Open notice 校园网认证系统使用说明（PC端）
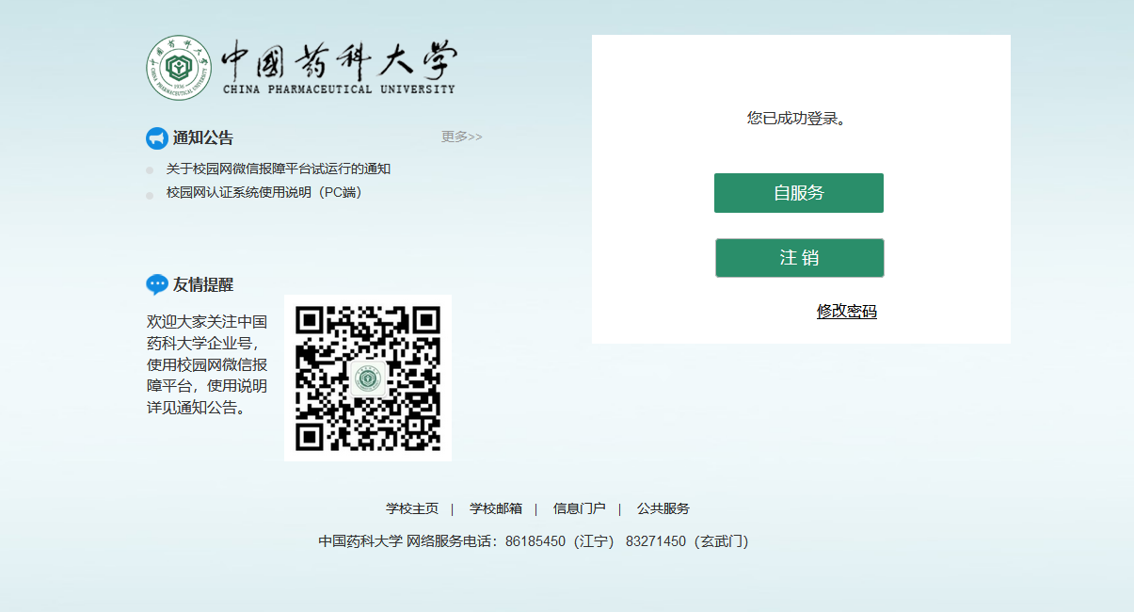The image size is (1134, 612). 264,192
